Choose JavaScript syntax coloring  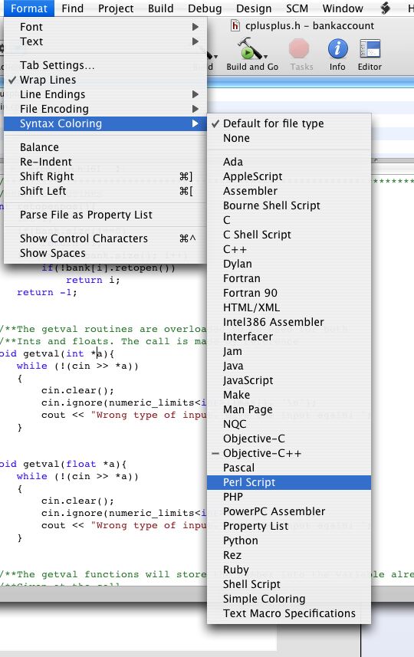pyautogui.click(x=289, y=380)
